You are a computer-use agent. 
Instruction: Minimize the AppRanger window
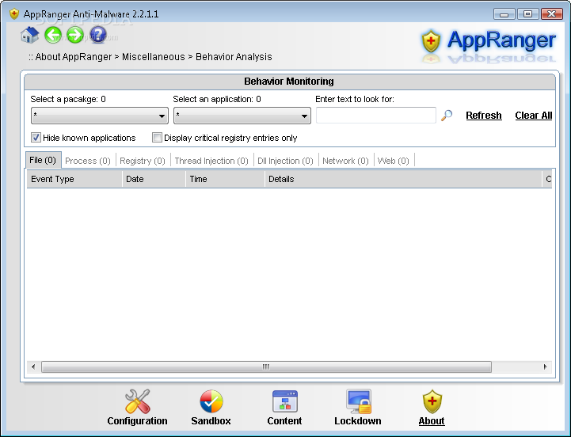tap(504, 14)
